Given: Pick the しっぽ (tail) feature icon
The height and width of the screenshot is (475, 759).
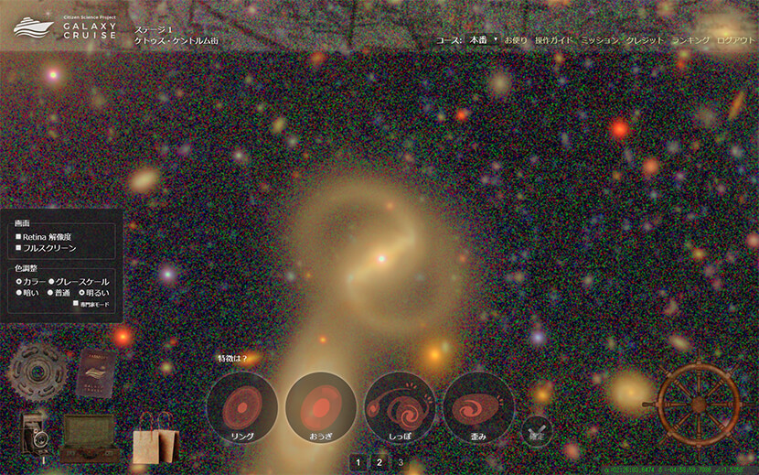Looking at the screenshot, I should pos(400,407).
